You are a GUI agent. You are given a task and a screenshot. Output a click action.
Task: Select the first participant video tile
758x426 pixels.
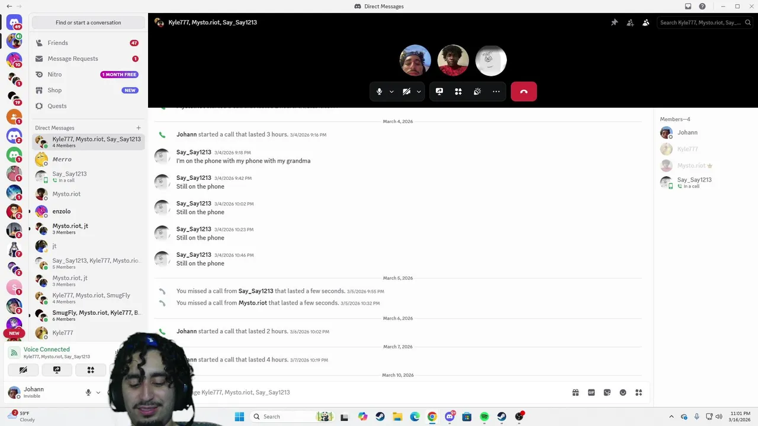[x=415, y=60]
